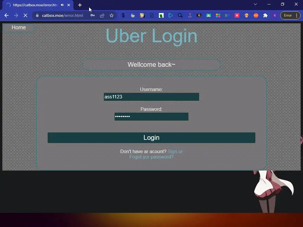This screenshot has height=227, width=303.
Task: Open the mushroom extension
Action: click(246, 15)
